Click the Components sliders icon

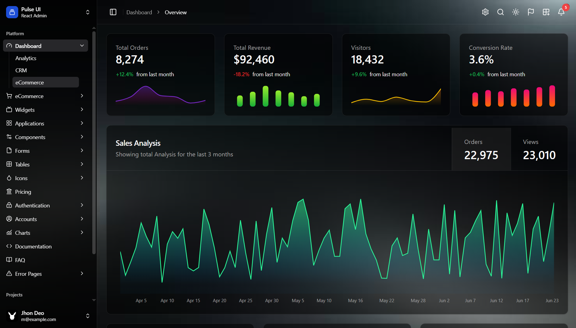point(9,137)
